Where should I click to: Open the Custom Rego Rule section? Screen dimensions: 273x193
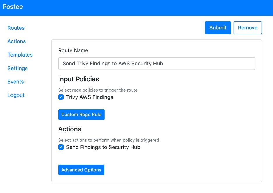pos(81,115)
